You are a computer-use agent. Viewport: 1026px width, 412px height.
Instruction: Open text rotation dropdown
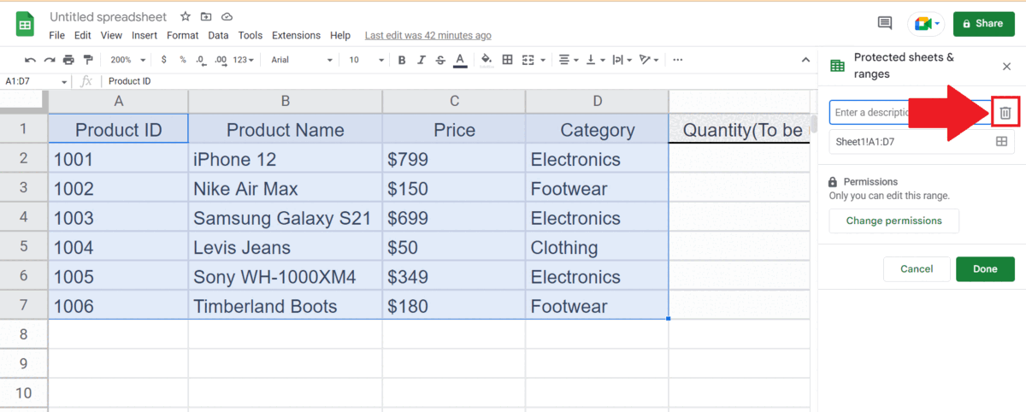click(x=650, y=60)
